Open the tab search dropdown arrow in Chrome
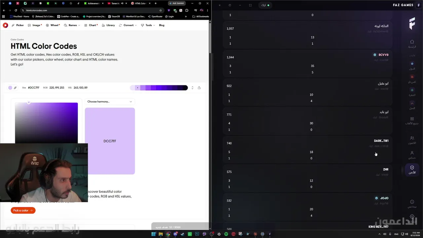Viewport: 423px width, 238px height. pos(4,3)
